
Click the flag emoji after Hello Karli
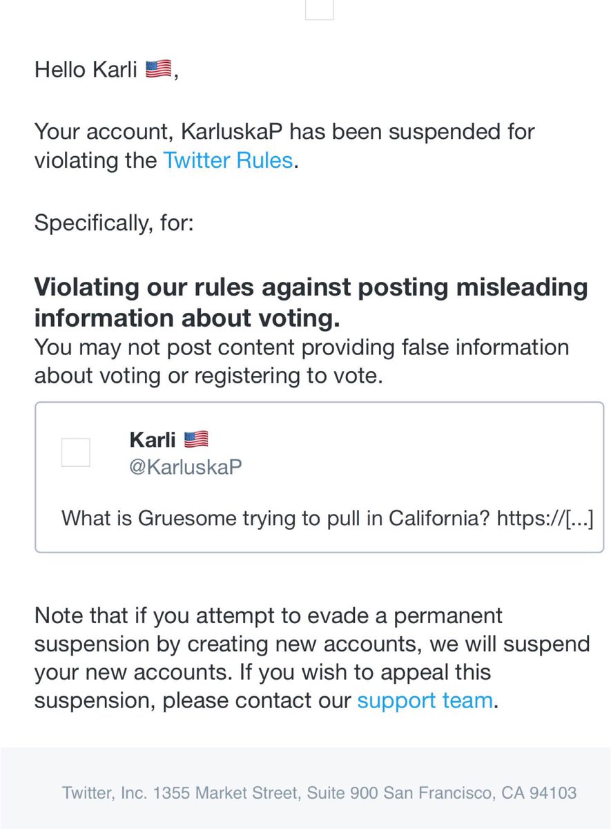[159, 70]
